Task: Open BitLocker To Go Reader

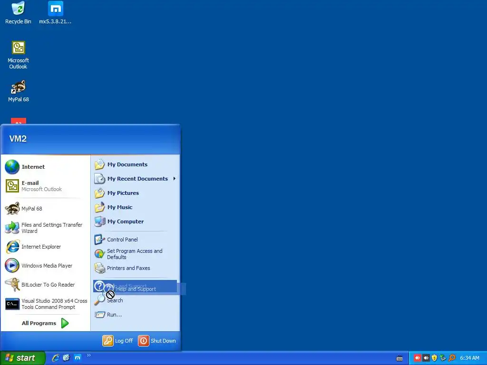Action: (45, 285)
